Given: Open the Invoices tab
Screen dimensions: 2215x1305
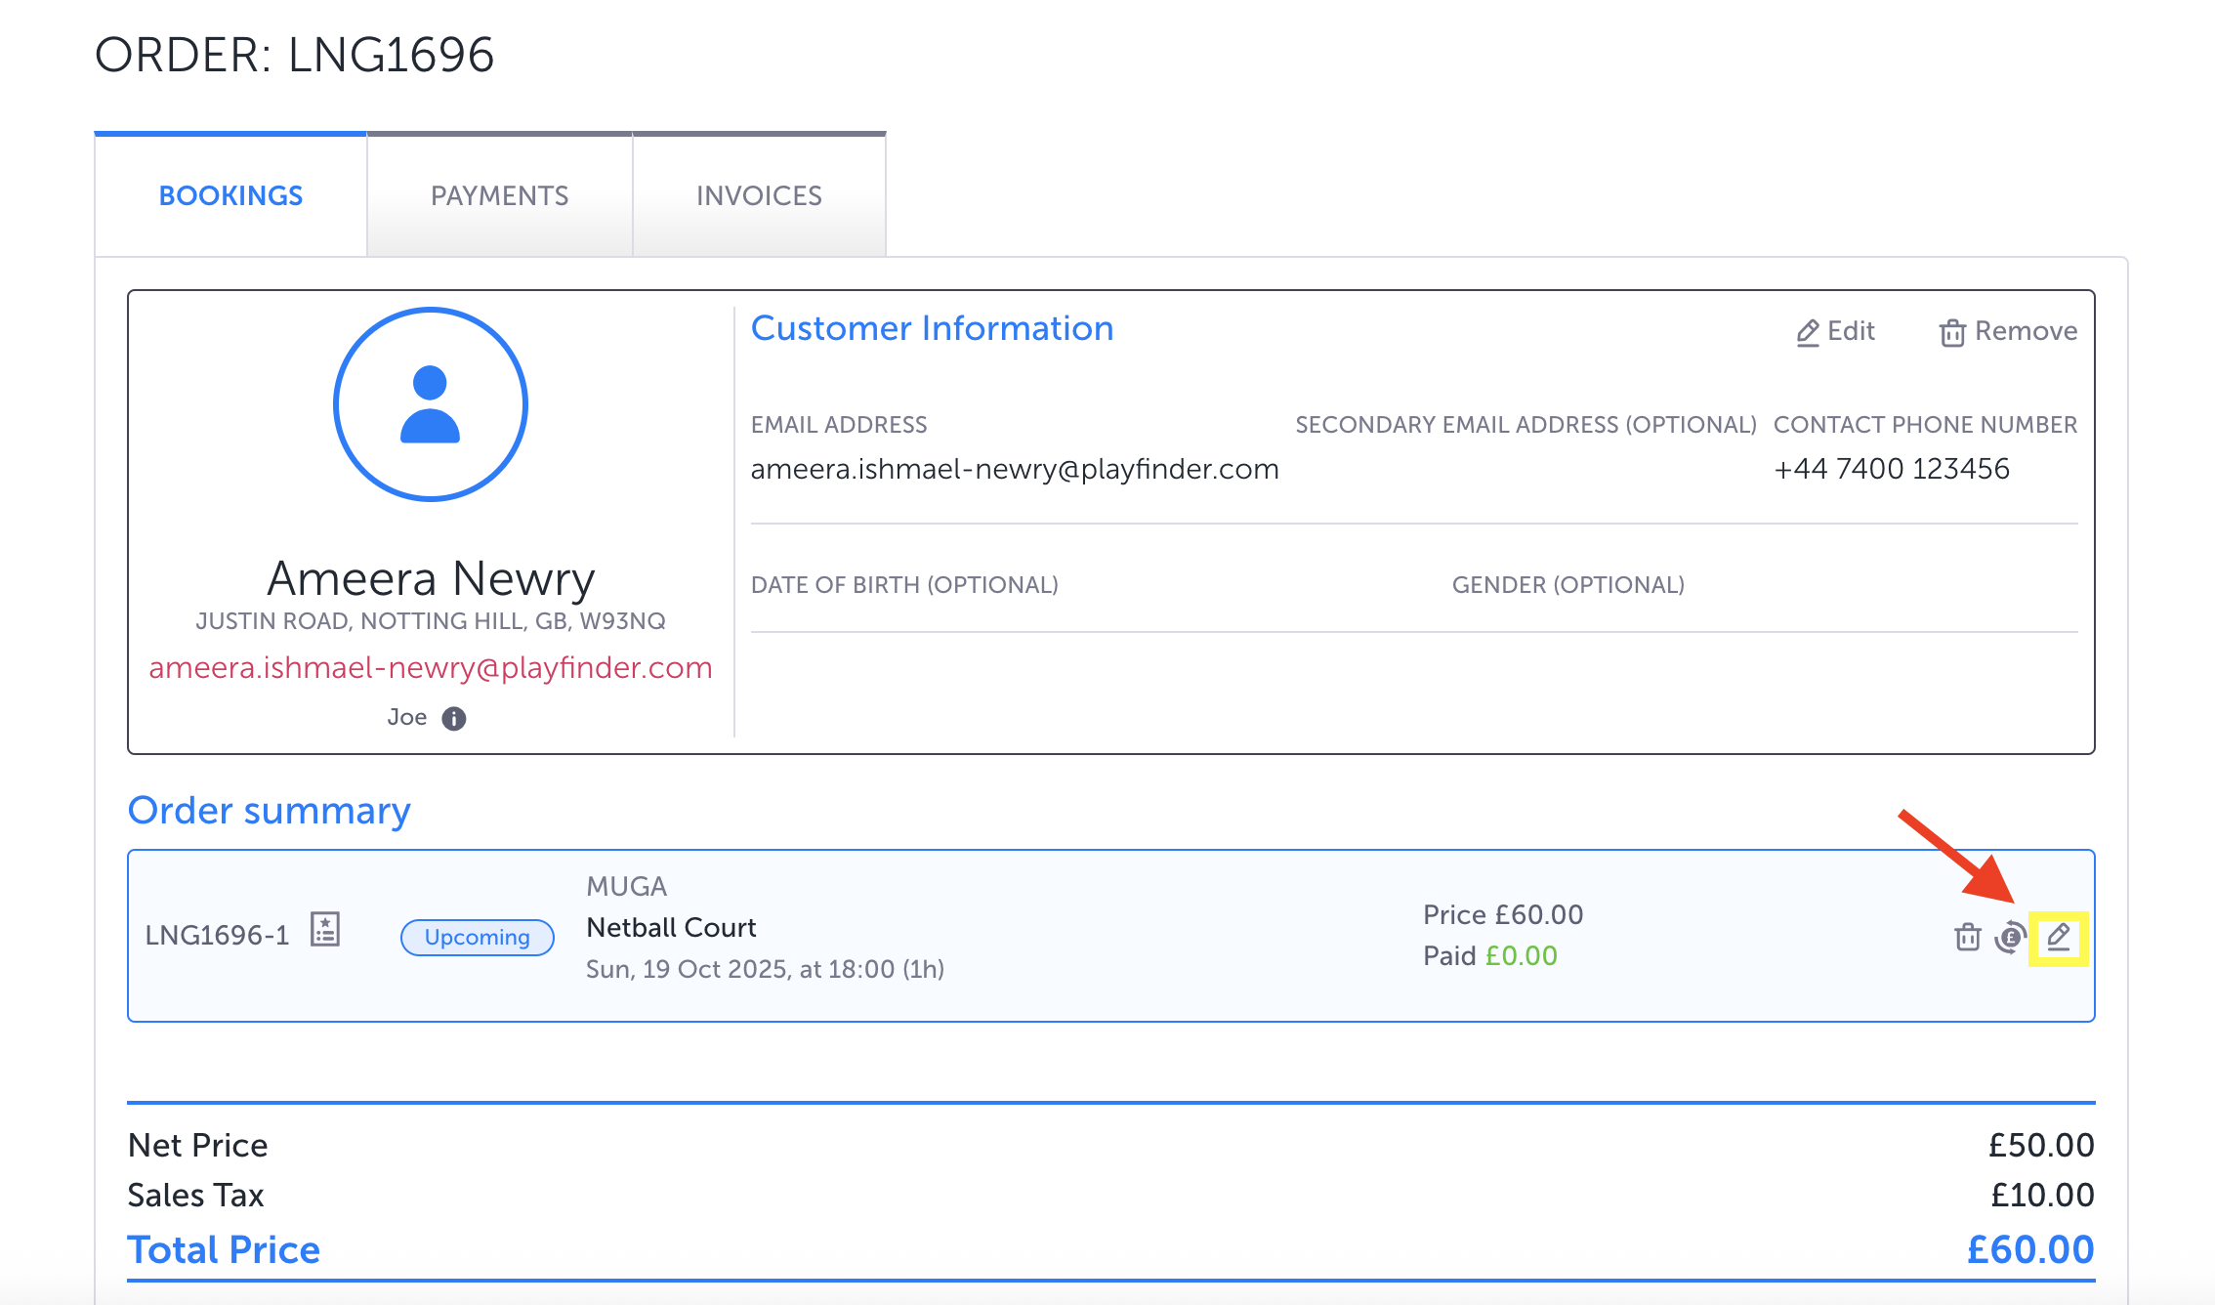Looking at the screenshot, I should pos(759,196).
